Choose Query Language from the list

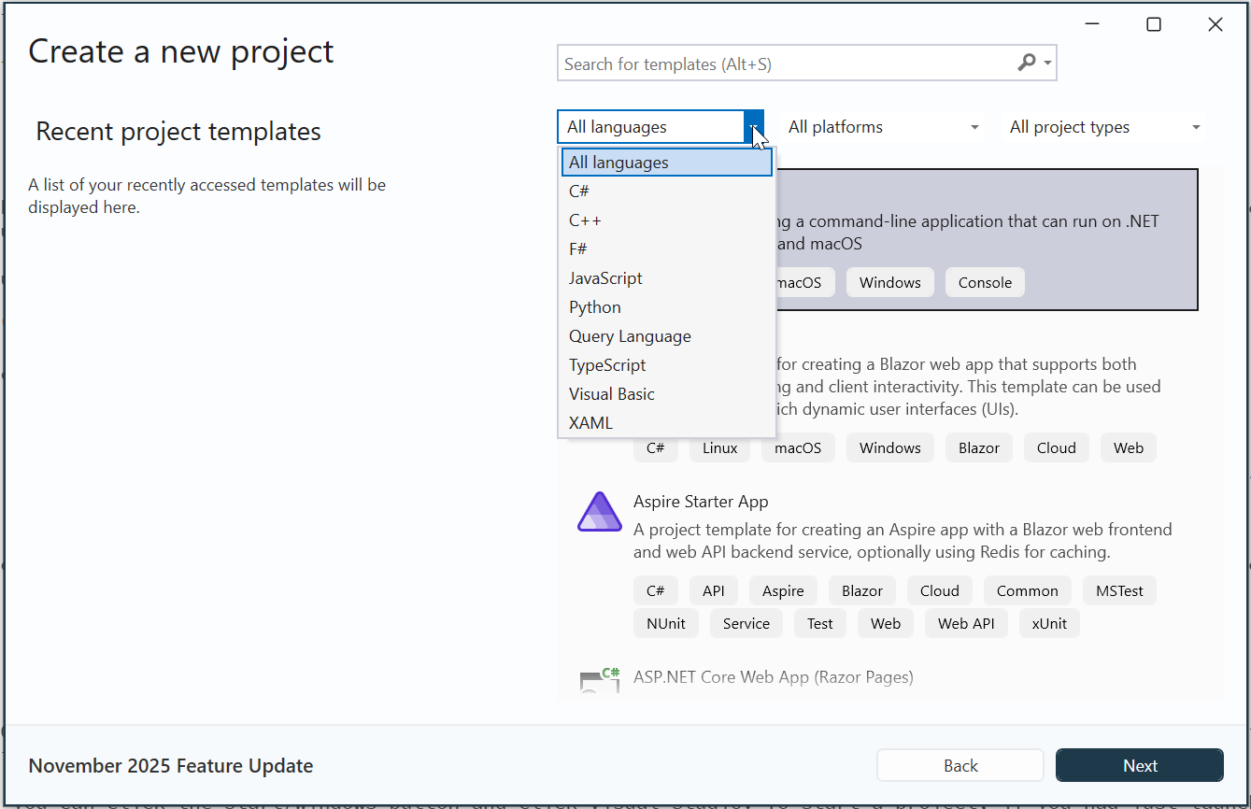pos(667,336)
